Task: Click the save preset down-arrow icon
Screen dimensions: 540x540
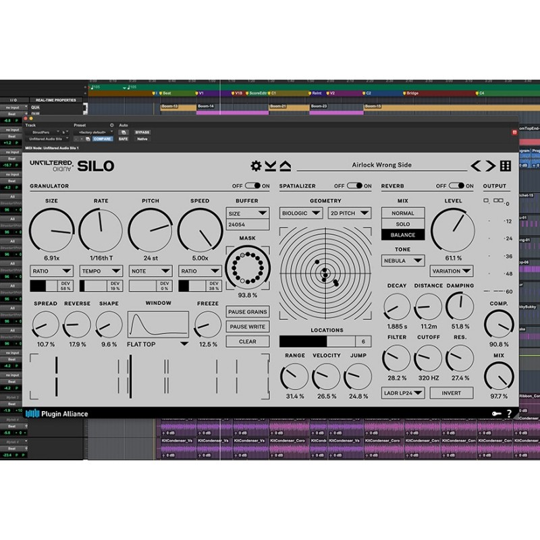Action: (x=271, y=165)
